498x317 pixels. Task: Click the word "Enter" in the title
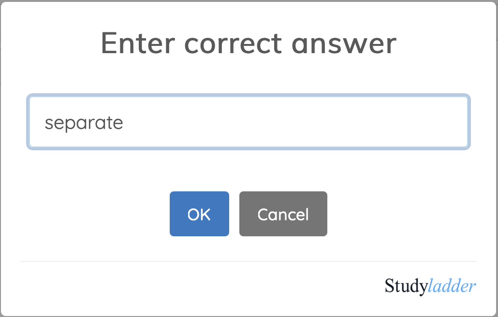(137, 43)
